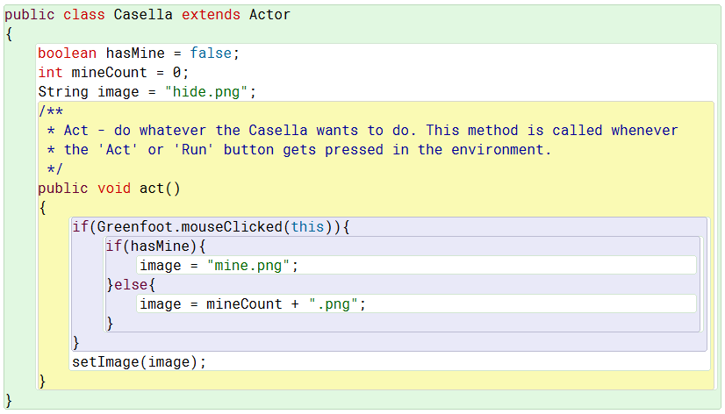Screen dimensions: 725x414
Task: Click the setImage(image) statement
Action: click(x=139, y=362)
